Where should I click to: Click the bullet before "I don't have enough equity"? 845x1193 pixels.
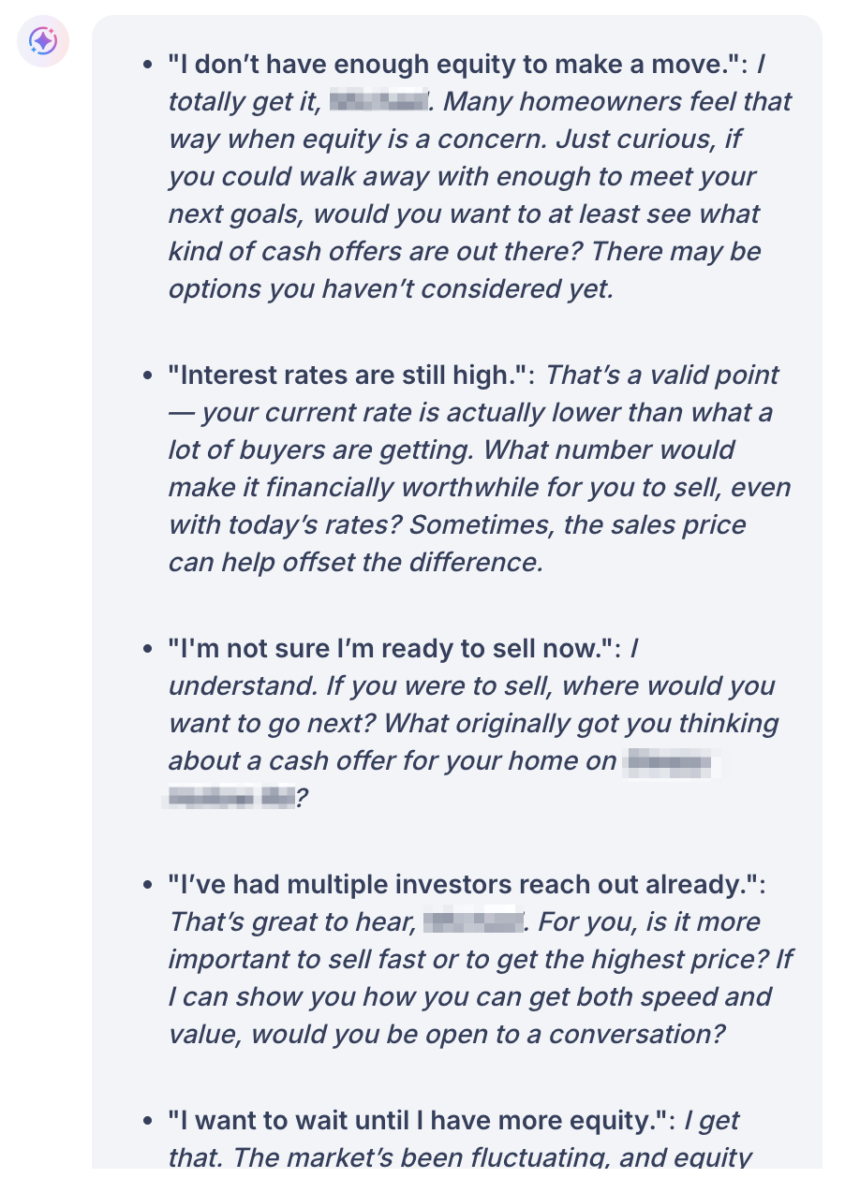pyautogui.click(x=147, y=65)
